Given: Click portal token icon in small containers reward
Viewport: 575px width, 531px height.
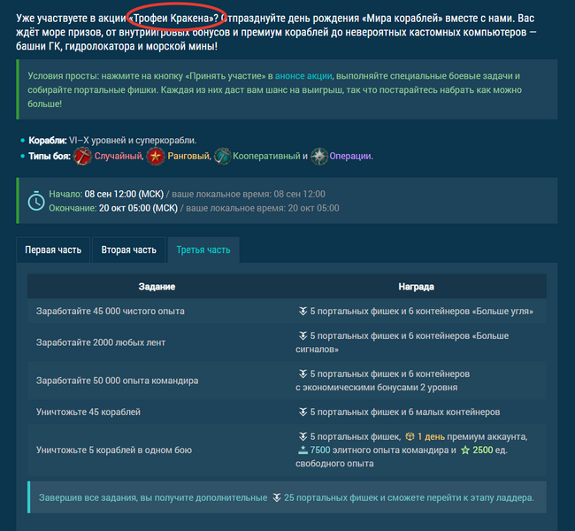Looking at the screenshot, I should (303, 412).
